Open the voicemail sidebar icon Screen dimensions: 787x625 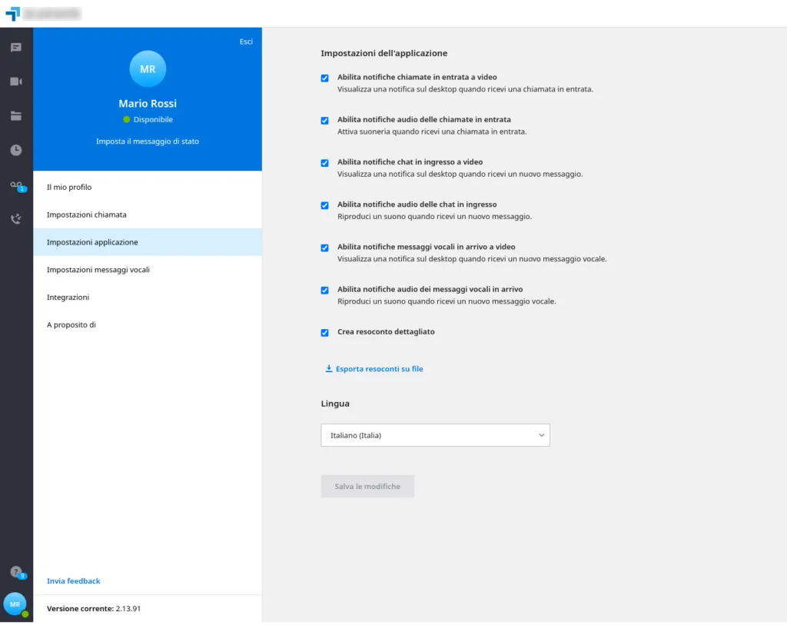16,185
